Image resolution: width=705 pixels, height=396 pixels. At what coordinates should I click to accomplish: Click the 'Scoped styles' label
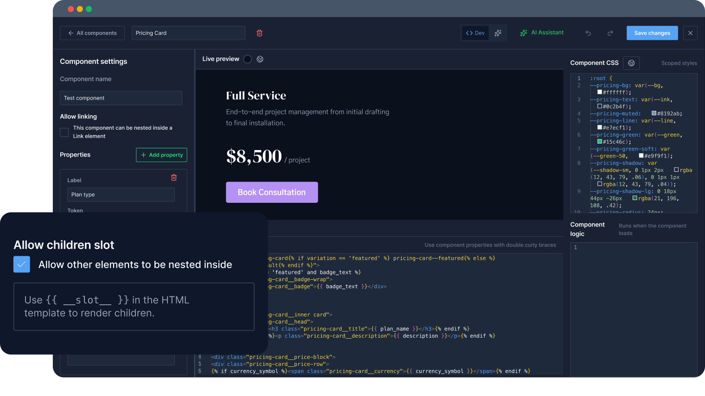click(679, 63)
